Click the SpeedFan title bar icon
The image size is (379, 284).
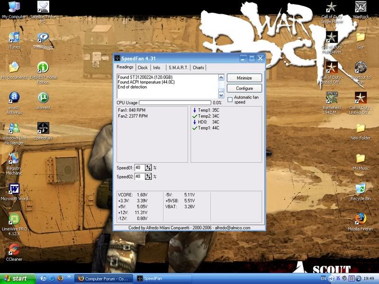click(x=117, y=58)
